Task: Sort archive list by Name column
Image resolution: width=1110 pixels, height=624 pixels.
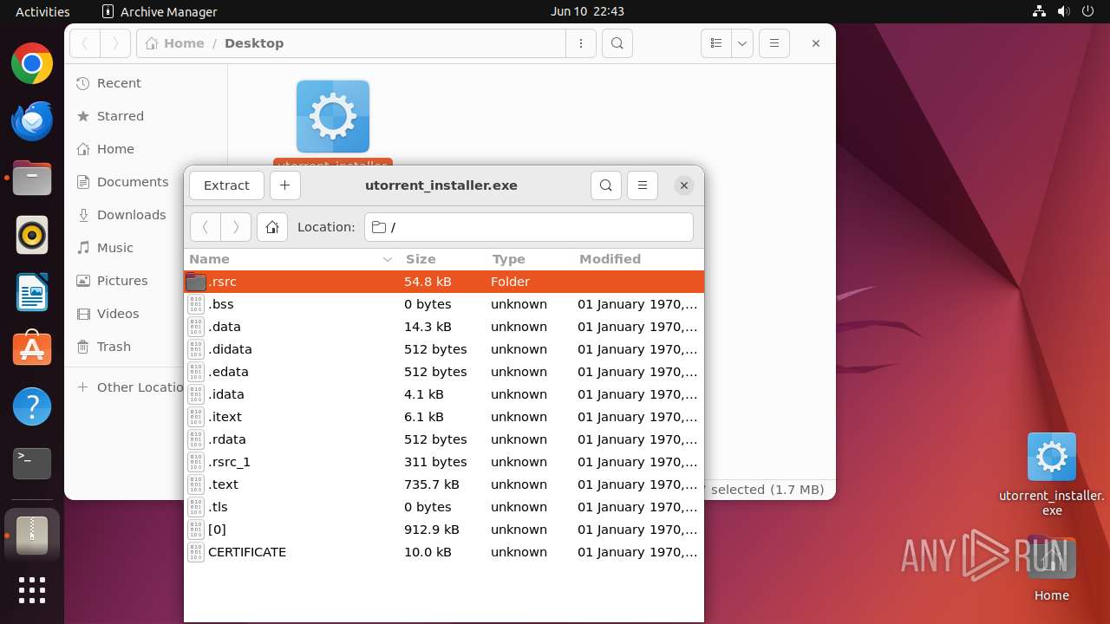Action: (291, 259)
